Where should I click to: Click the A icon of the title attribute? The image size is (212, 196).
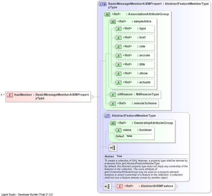(118, 64)
